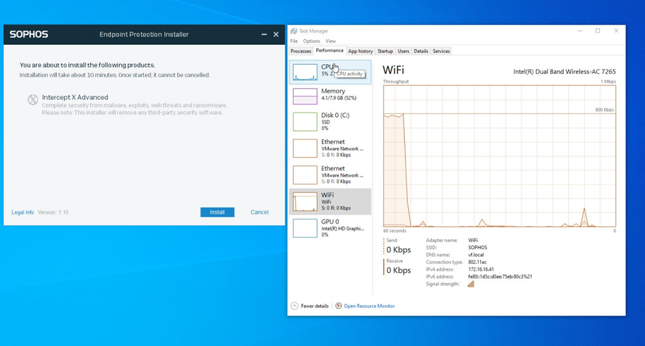
Task: Go to the Users tab
Action: pos(403,51)
